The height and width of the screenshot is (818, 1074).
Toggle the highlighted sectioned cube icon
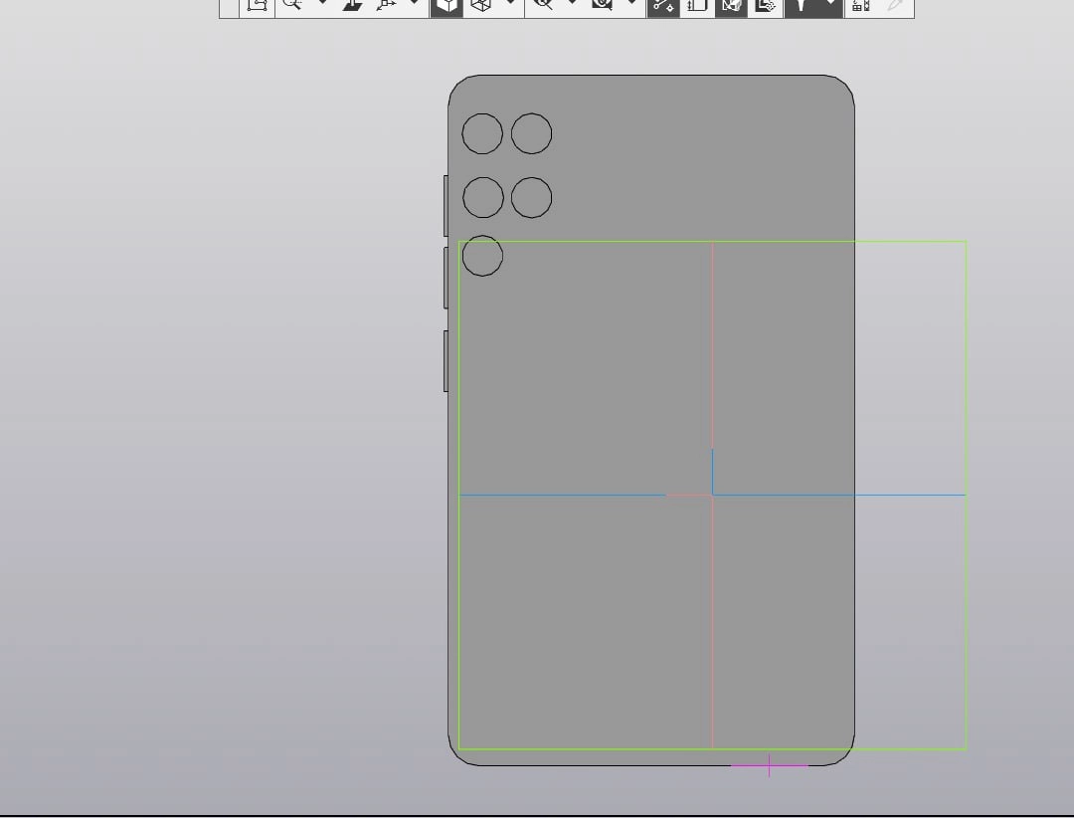tap(731, 6)
